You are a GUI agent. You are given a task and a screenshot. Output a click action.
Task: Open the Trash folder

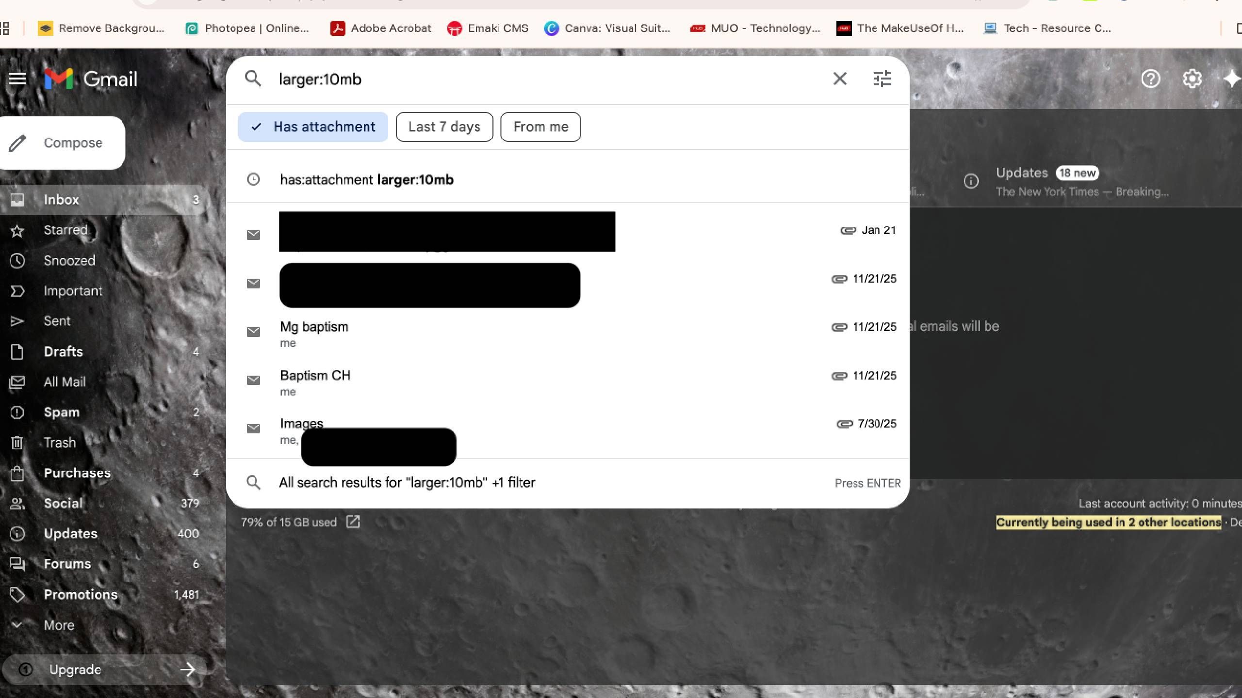coord(104,443)
